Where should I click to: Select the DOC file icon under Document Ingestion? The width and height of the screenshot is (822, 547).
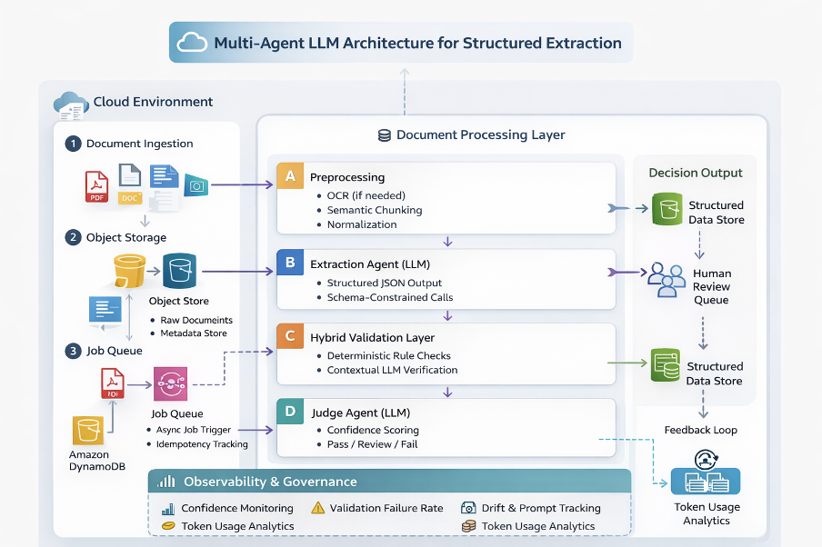point(130,184)
